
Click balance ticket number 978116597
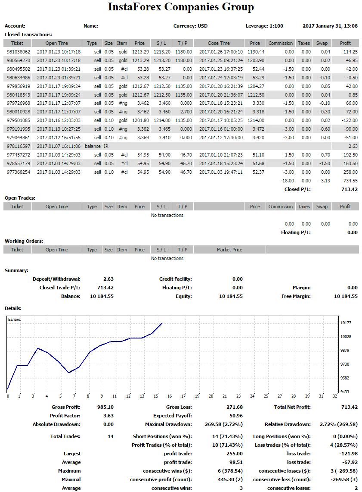[19, 146]
